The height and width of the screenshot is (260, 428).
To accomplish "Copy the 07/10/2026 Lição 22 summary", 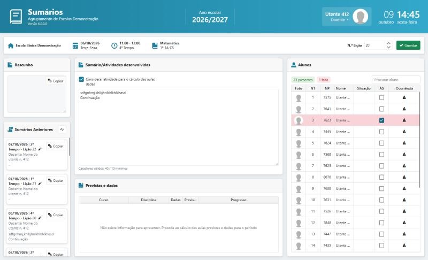I will [x=56, y=146].
